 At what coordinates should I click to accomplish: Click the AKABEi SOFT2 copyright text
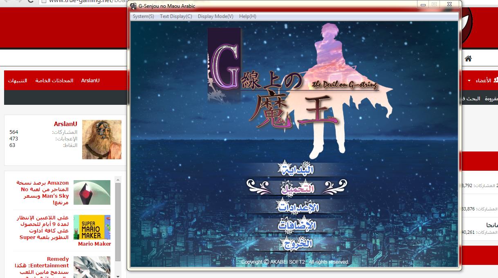295,262
